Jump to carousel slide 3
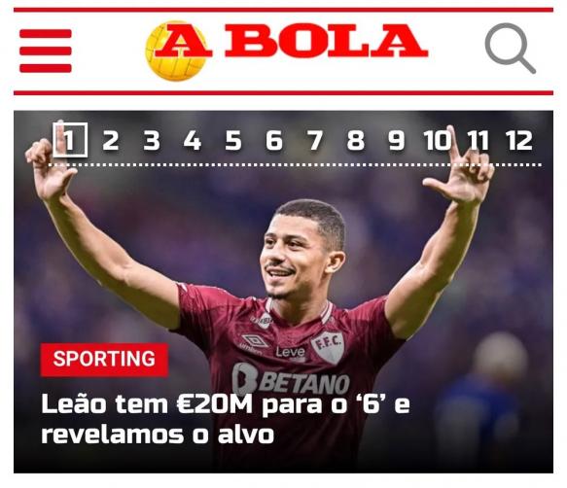This screenshot has width=567, height=488. tap(152, 140)
